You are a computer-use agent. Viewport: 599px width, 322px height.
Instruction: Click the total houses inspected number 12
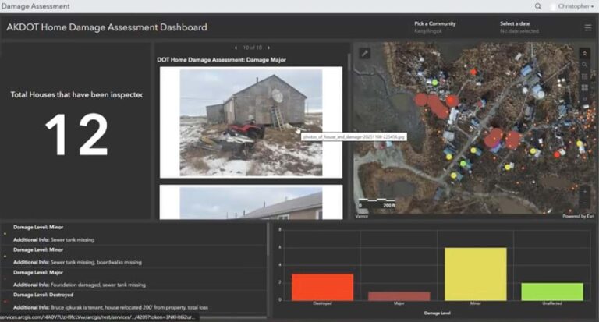tap(76, 134)
